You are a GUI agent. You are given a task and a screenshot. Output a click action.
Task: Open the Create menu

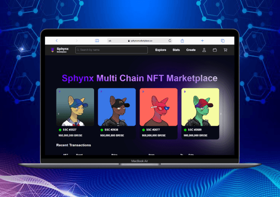191,50
